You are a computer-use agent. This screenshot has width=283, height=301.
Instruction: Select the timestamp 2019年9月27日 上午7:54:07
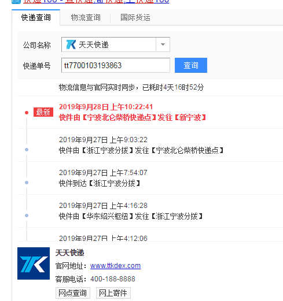click(103, 173)
